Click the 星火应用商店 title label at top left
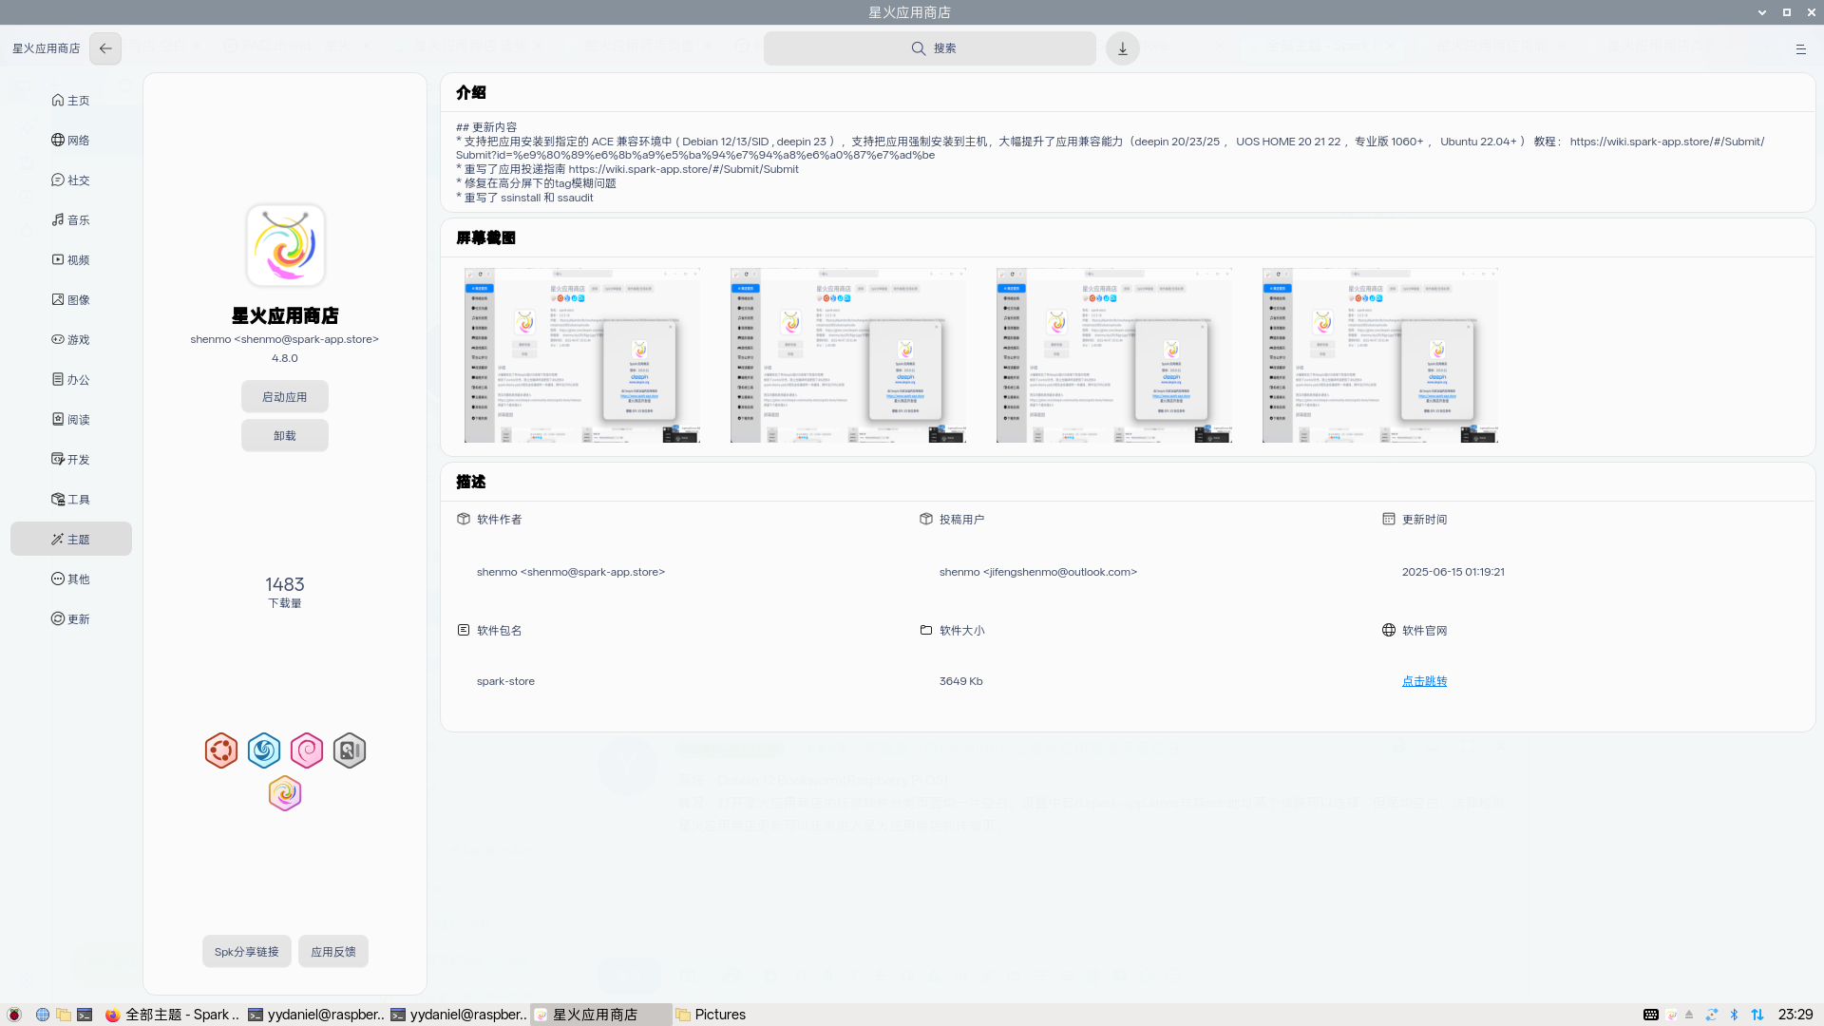This screenshot has width=1824, height=1026. coord(47,48)
